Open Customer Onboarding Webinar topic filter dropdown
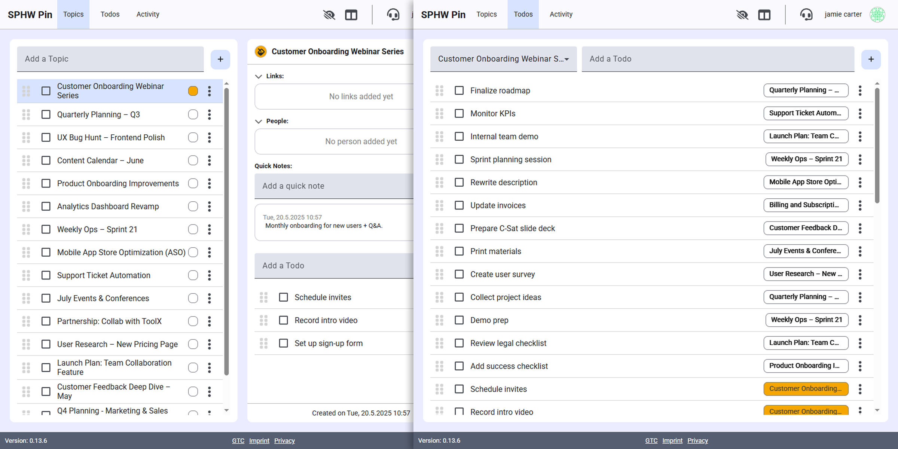The width and height of the screenshot is (898, 449). [x=503, y=59]
